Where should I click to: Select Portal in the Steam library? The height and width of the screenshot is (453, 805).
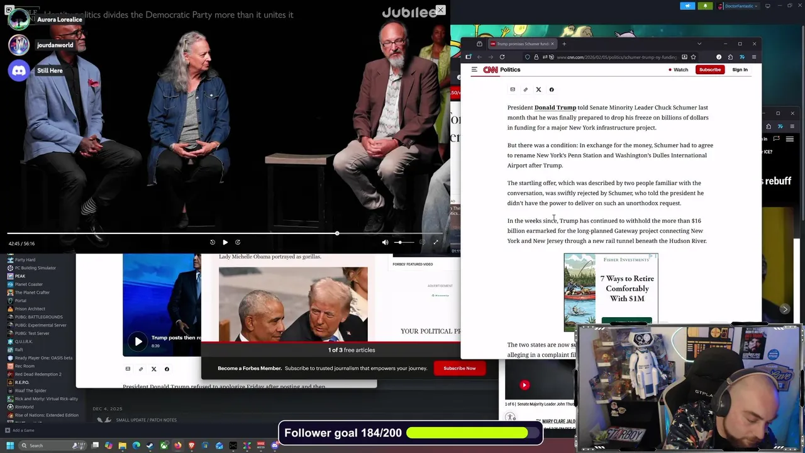(21, 301)
